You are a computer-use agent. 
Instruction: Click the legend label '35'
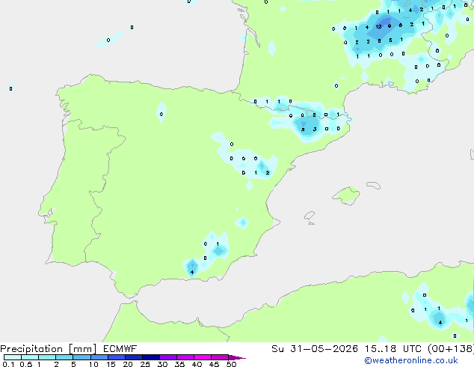180,364
